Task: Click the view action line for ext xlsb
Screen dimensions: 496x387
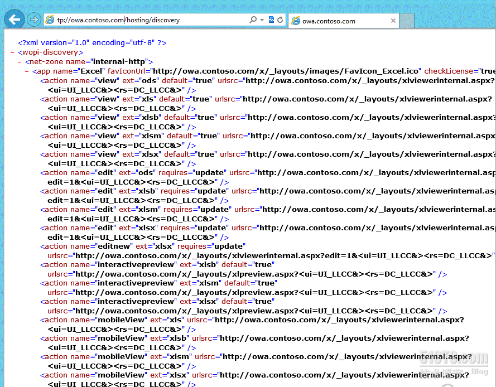Action: click(268, 117)
